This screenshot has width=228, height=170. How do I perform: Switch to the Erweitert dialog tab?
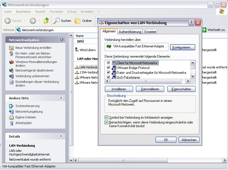(x=150, y=32)
